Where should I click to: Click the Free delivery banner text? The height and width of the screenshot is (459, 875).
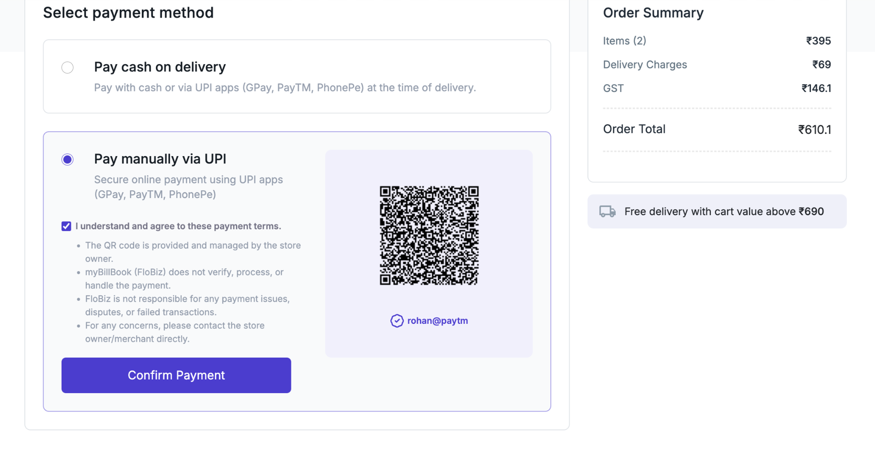coord(724,212)
